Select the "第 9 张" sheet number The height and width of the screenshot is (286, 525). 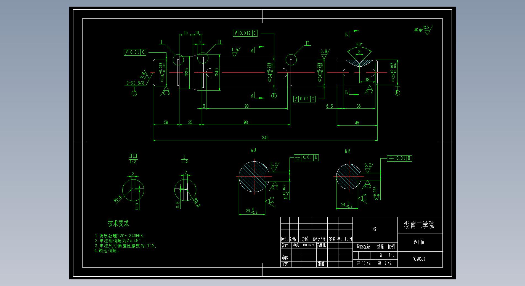385,263
